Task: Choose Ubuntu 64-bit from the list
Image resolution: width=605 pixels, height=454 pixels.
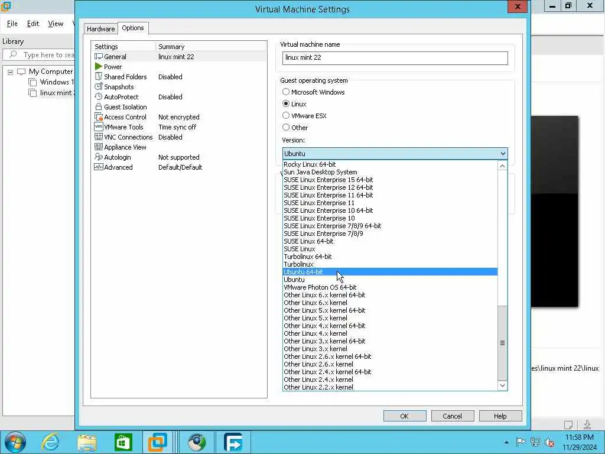Action: coord(390,272)
